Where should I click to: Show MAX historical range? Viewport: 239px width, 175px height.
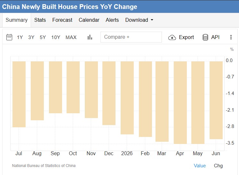(x=71, y=37)
